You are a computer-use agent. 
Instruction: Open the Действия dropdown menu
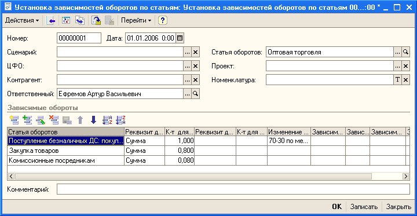click(x=22, y=20)
